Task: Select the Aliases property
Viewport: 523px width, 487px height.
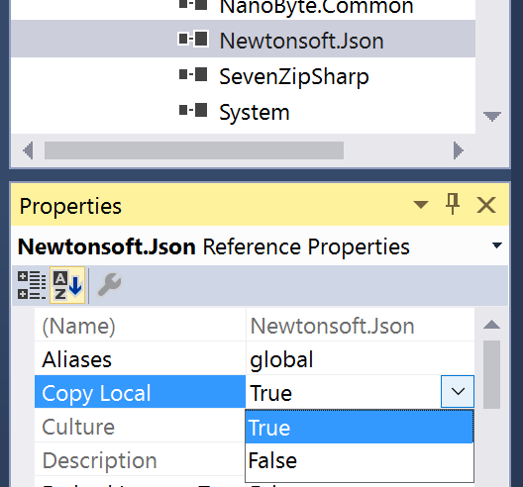Action: [140, 359]
